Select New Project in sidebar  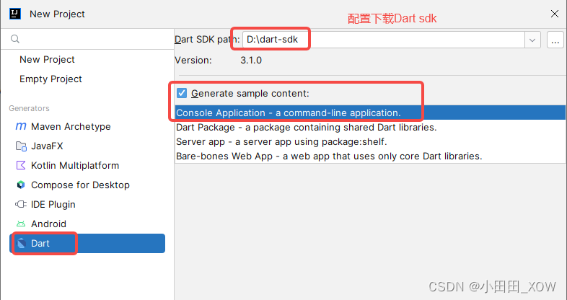[x=47, y=60]
